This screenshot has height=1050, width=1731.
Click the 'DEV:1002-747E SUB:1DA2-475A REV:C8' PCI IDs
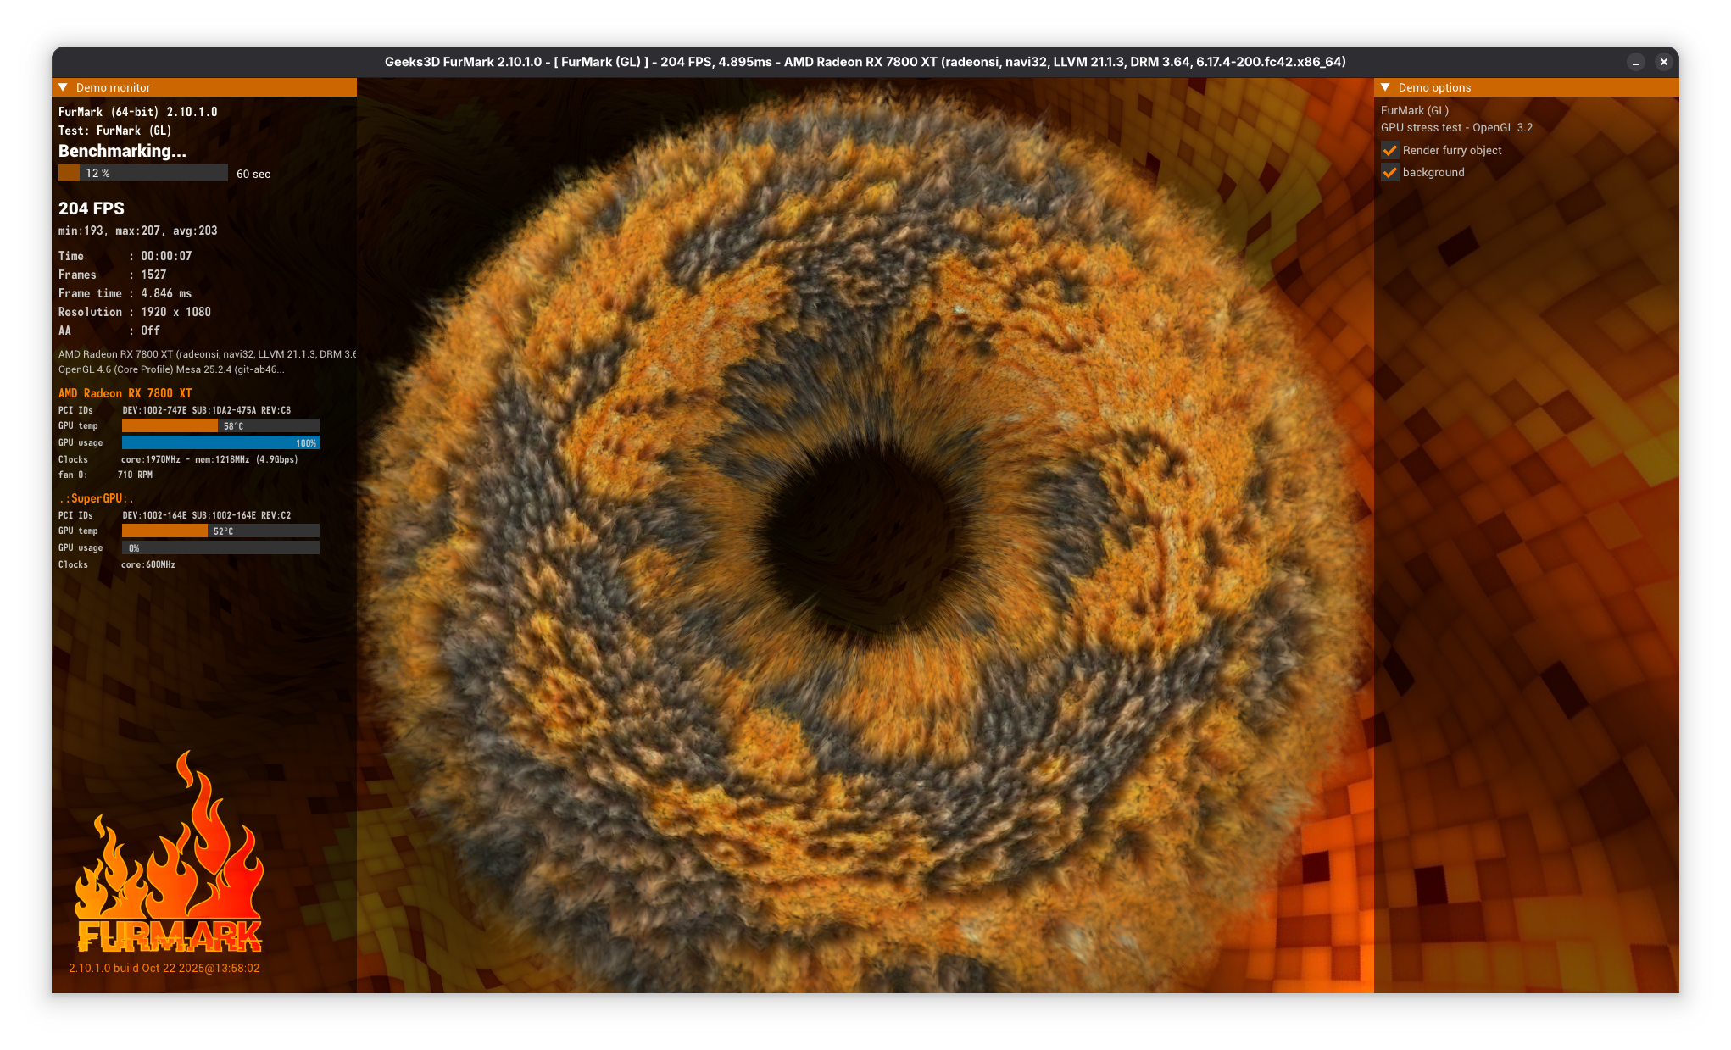(x=207, y=410)
